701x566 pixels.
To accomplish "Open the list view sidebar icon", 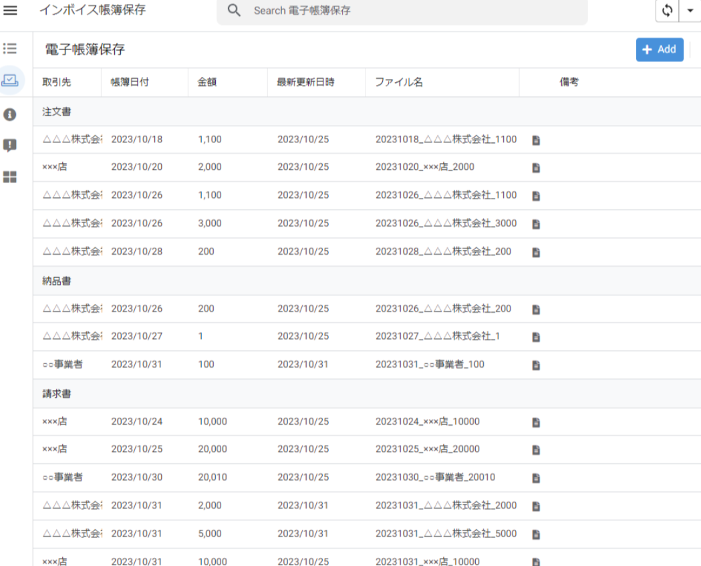I will coord(10,49).
